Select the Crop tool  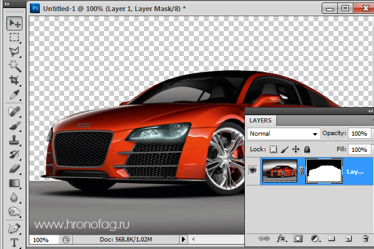click(x=14, y=80)
